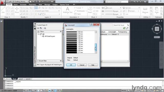Open the Express Tools ribbon tab
This screenshot has height=92, width=164.
(64, 5)
